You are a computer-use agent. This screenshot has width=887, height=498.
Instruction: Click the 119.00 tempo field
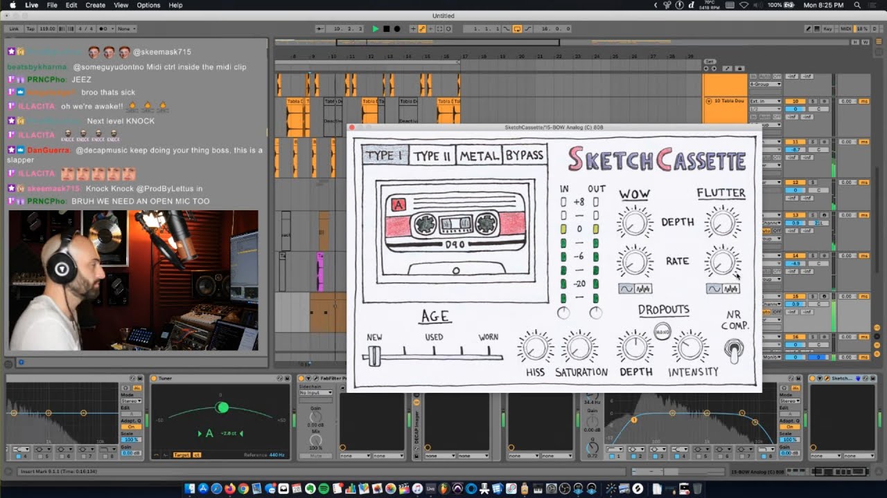point(48,29)
